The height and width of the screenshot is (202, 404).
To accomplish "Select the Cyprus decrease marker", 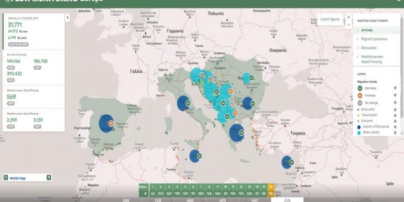I will (x=291, y=162).
